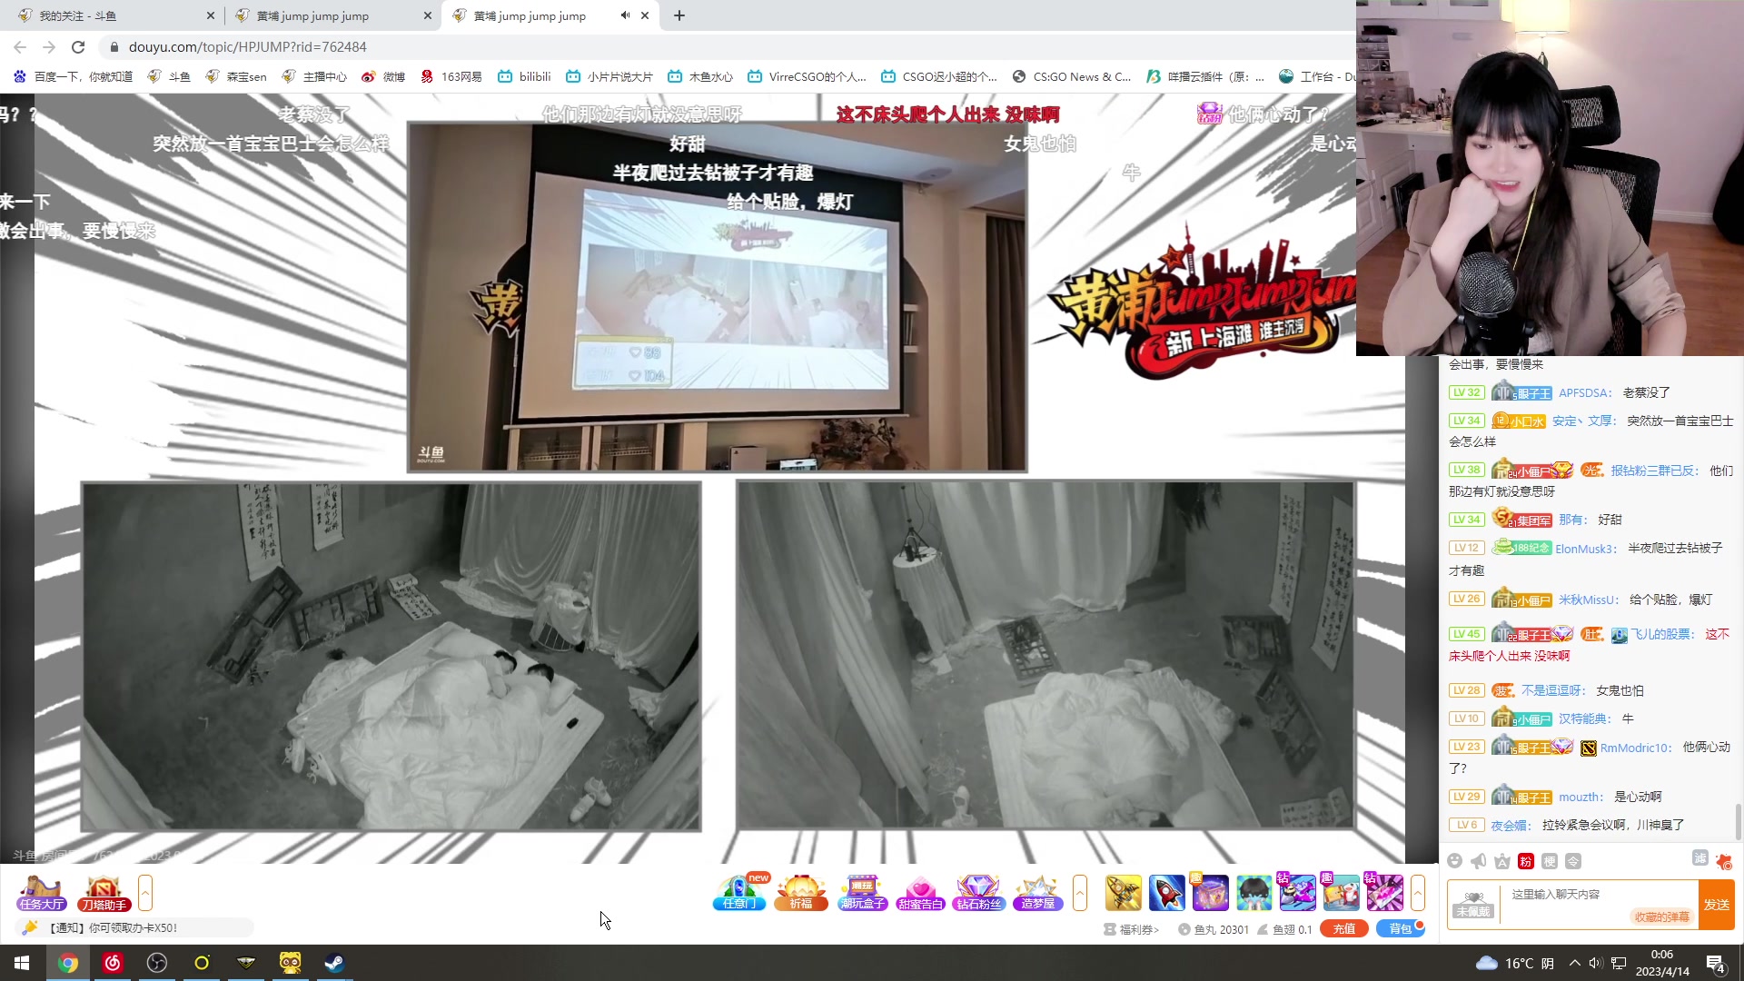Select the black-hair character gift
Viewport: 1744px width, 981px height.
pyautogui.click(x=1254, y=893)
